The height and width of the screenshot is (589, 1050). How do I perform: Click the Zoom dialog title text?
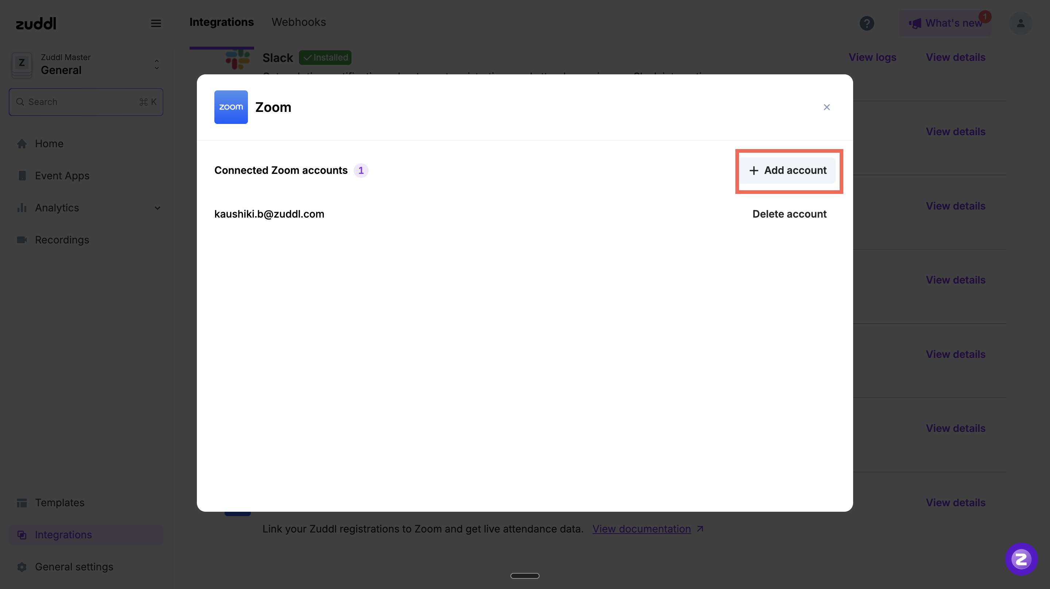click(273, 107)
